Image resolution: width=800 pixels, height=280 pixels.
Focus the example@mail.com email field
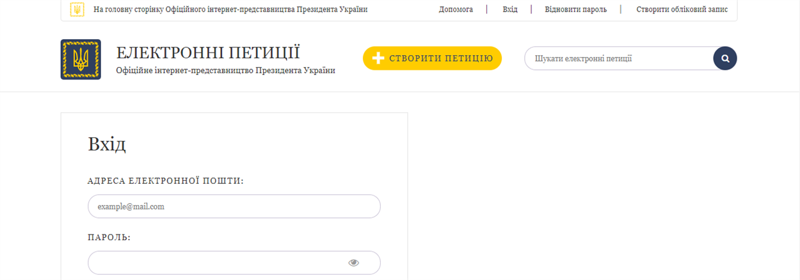pyautogui.click(x=234, y=206)
